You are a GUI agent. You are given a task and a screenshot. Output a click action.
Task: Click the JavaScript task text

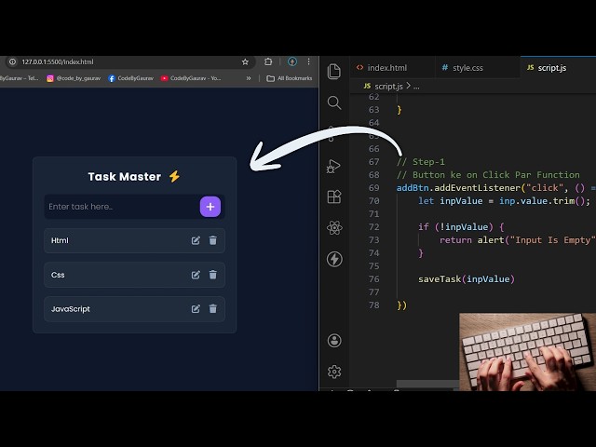click(71, 308)
